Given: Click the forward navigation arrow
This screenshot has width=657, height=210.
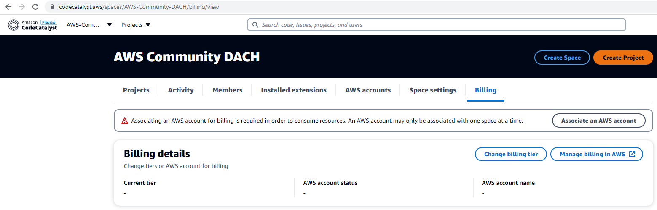Looking at the screenshot, I should coord(22,7).
